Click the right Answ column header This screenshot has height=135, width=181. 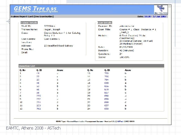click(128, 70)
